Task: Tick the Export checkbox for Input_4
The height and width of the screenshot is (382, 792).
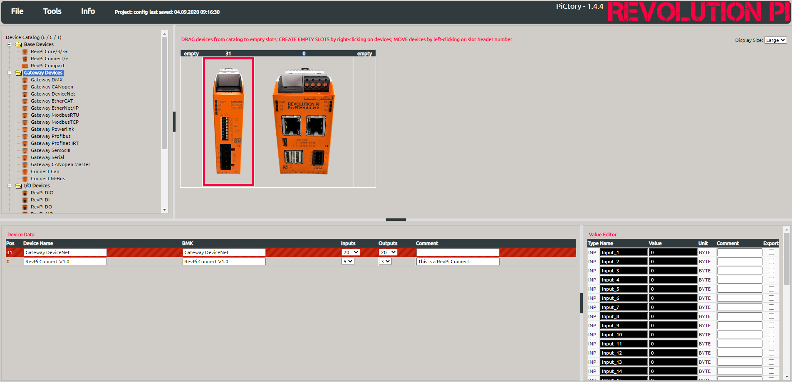Action: 771,280
